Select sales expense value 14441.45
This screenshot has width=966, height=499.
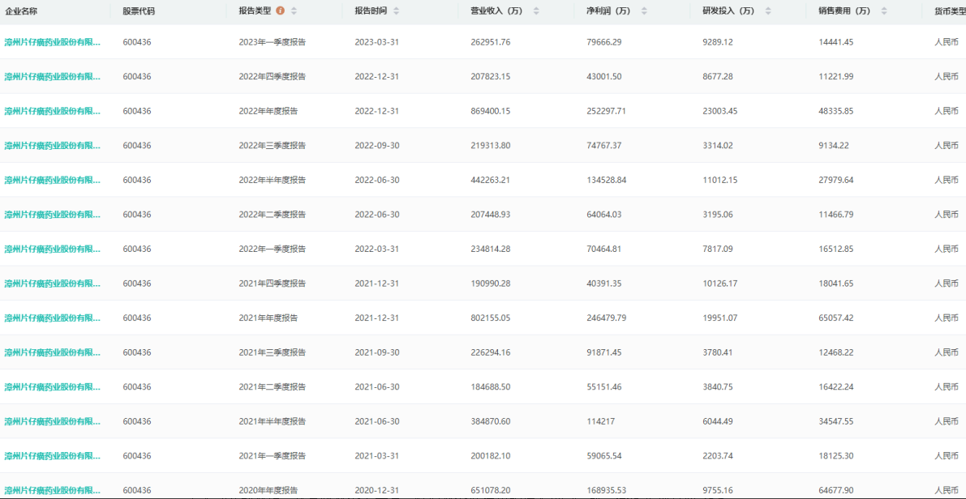point(836,42)
